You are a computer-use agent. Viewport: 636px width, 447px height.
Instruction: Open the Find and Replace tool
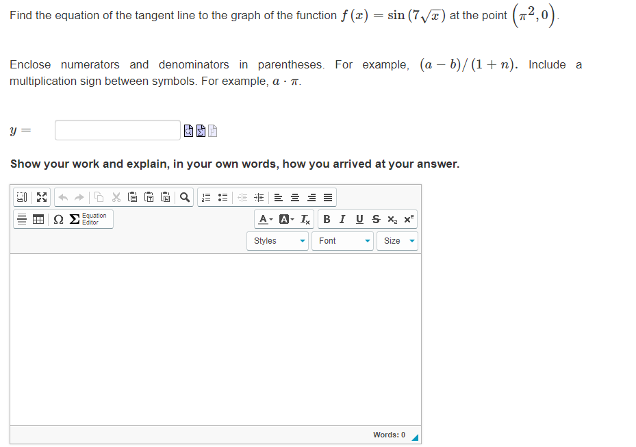[184, 197]
